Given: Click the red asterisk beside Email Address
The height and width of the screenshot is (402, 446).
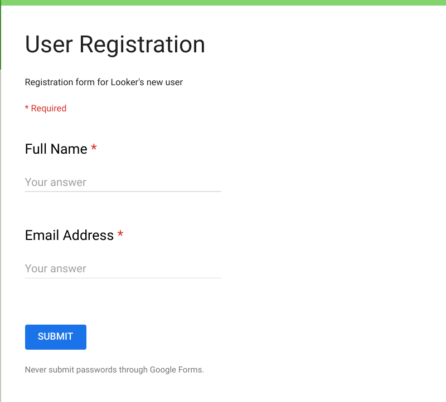Looking at the screenshot, I should [120, 234].
